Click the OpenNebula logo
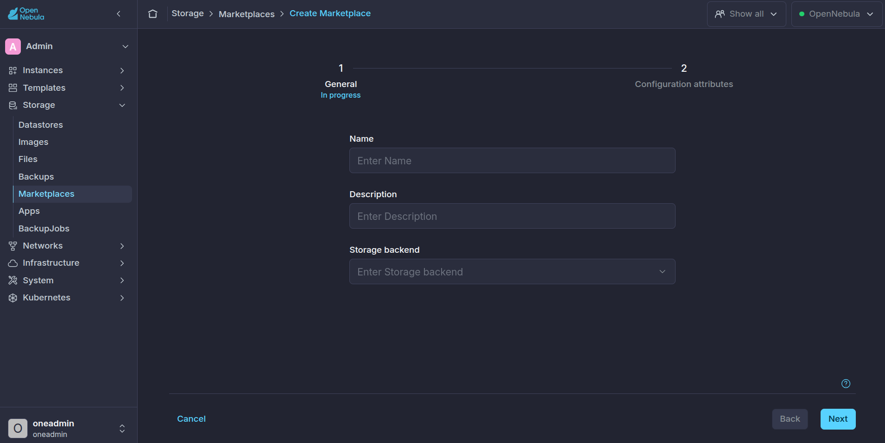 pos(26,14)
